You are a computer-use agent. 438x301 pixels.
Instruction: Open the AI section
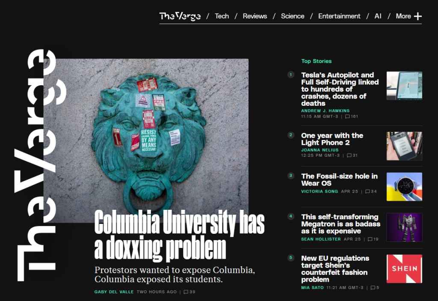[x=378, y=16]
